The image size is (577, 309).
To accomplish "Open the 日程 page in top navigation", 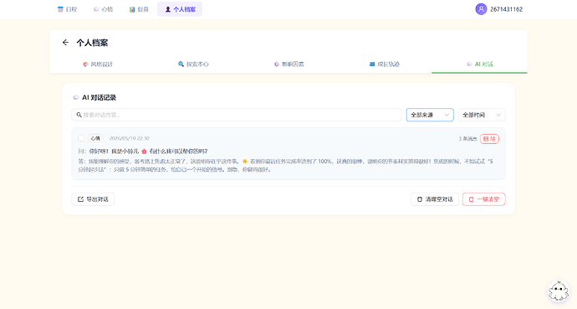I will pos(68,9).
